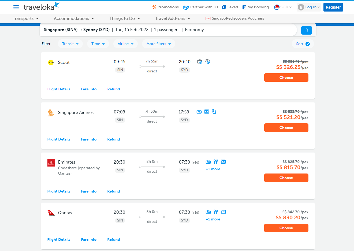Show +1 more amenities for Emirates
The height and width of the screenshot is (251, 354).
point(213,169)
